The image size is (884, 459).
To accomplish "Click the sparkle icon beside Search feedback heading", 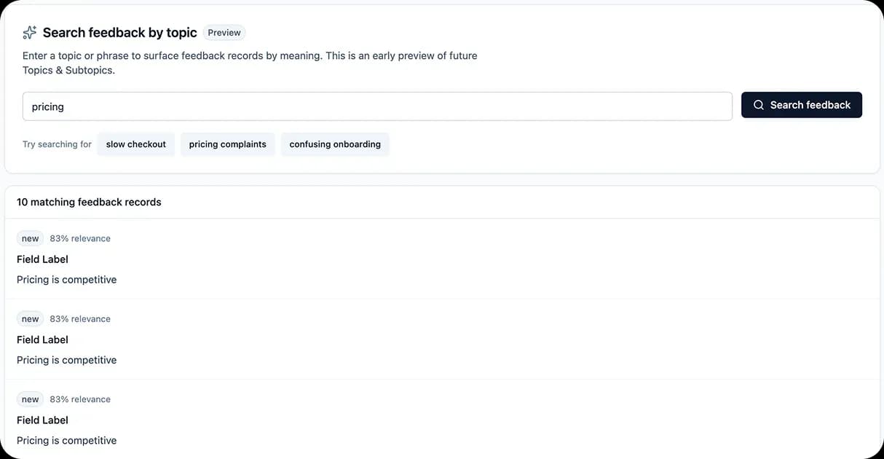I will [30, 33].
